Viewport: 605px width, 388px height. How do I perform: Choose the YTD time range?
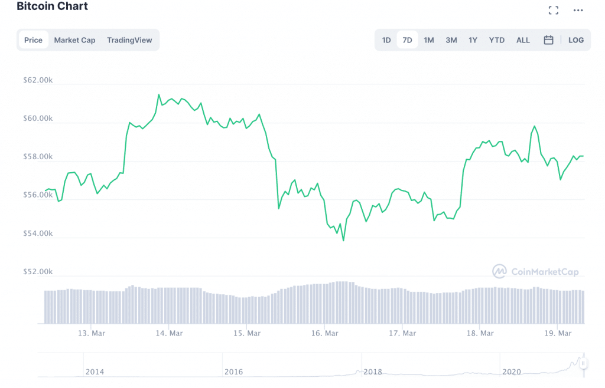[497, 40]
